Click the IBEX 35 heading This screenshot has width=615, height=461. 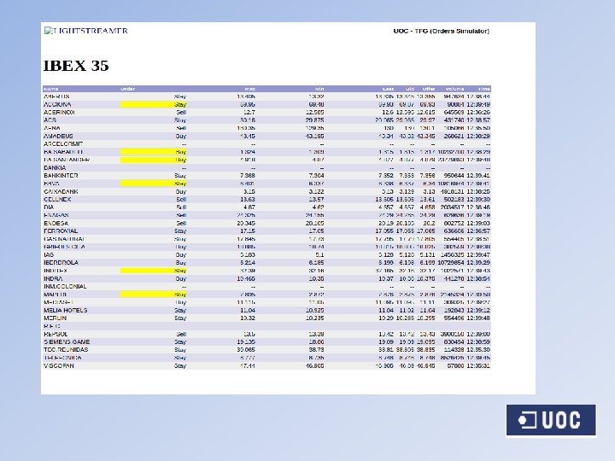(76, 66)
